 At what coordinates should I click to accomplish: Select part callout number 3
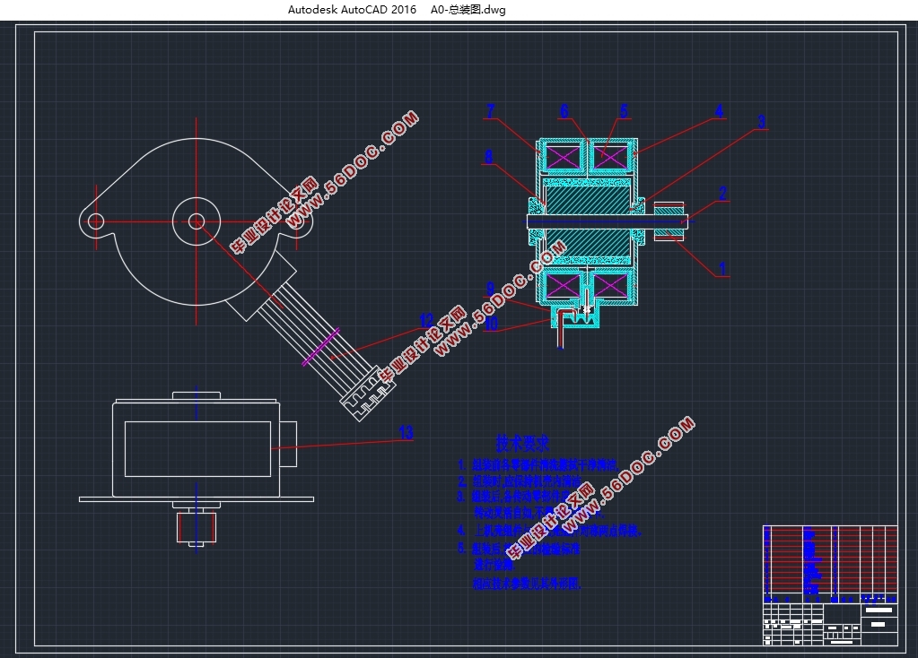(761, 122)
